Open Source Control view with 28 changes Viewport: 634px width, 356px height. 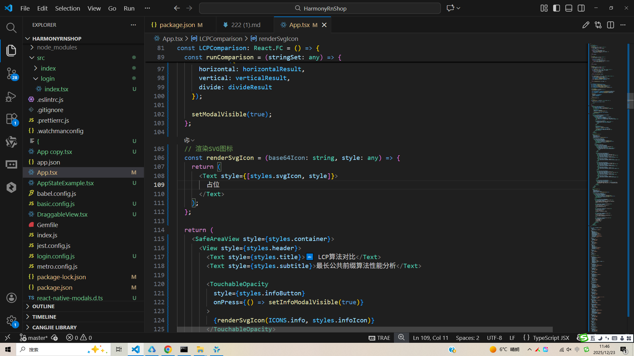coord(11,74)
